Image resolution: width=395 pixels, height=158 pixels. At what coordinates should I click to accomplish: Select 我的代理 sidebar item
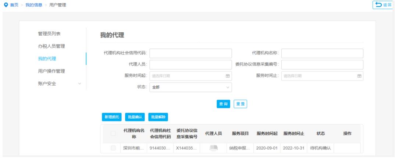tap(47, 59)
